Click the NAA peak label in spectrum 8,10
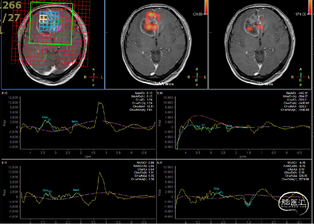 pyautogui.click(x=75, y=122)
